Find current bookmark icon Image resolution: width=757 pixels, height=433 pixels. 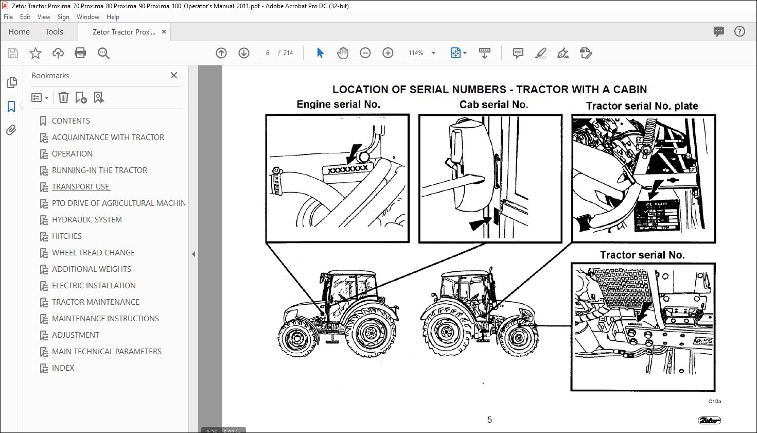(x=99, y=97)
